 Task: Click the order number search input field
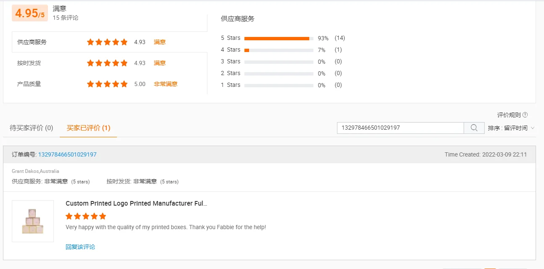[401, 128]
